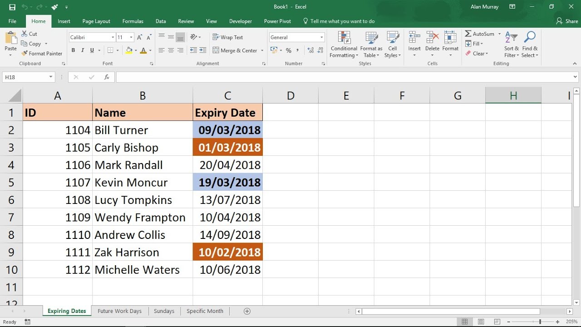Screen dimensions: 581x327
Task: Decrease font size with the small A icon
Action: click(x=149, y=37)
